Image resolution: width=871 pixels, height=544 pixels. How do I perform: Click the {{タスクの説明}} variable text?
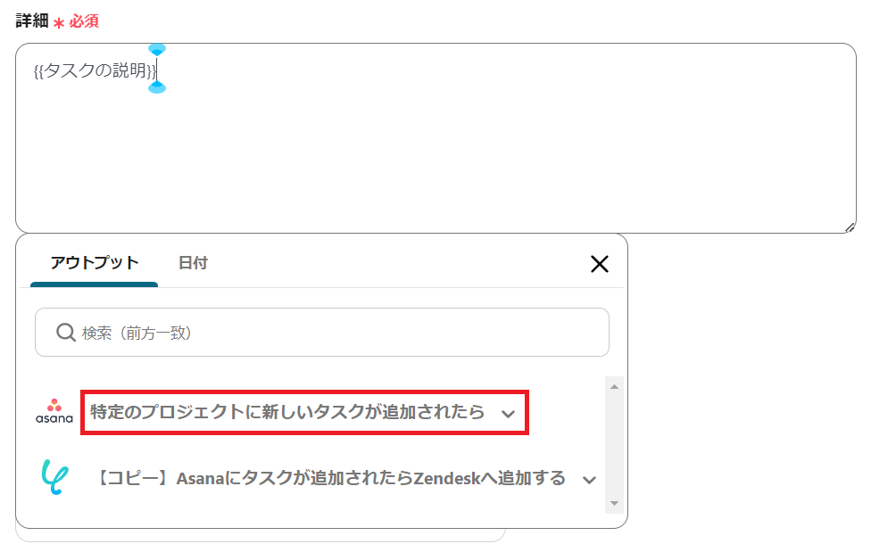pos(95,70)
